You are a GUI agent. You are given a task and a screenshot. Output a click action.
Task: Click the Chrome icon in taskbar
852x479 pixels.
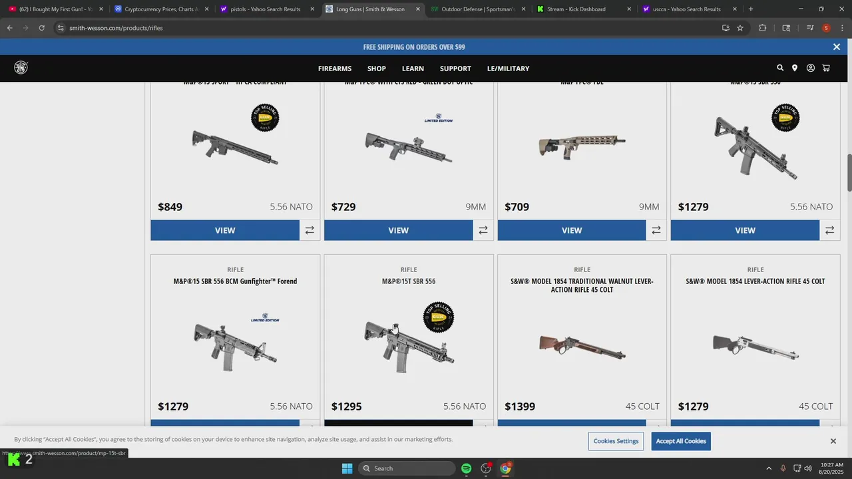[506, 468]
